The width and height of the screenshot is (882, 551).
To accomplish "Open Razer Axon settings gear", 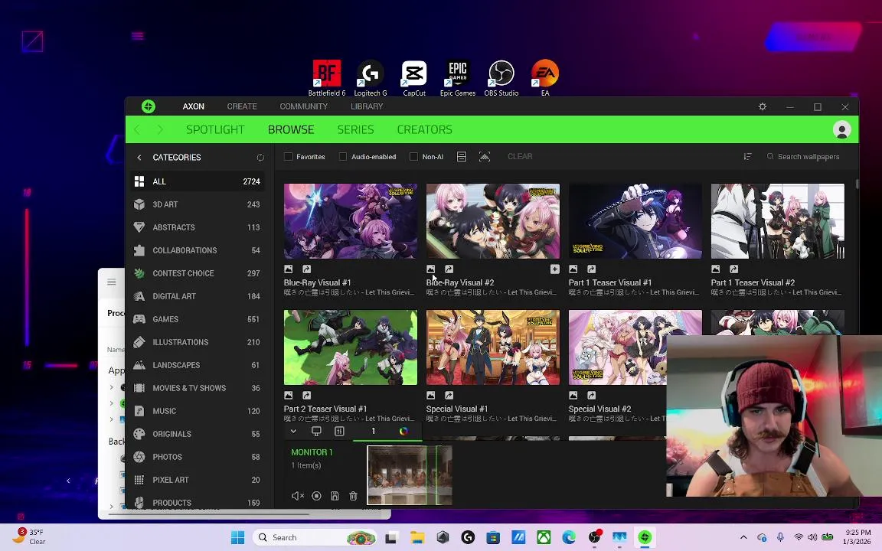I will pos(763,106).
